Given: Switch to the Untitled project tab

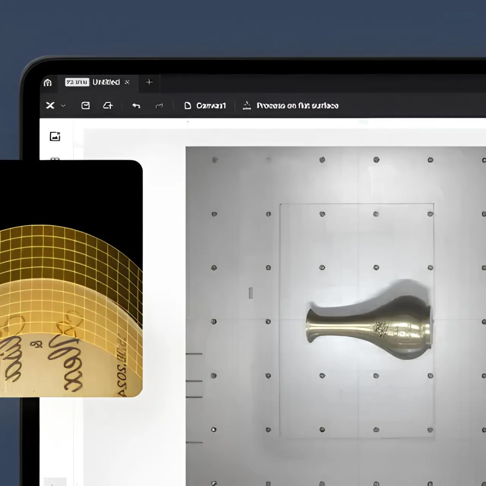Looking at the screenshot, I should tap(98, 82).
